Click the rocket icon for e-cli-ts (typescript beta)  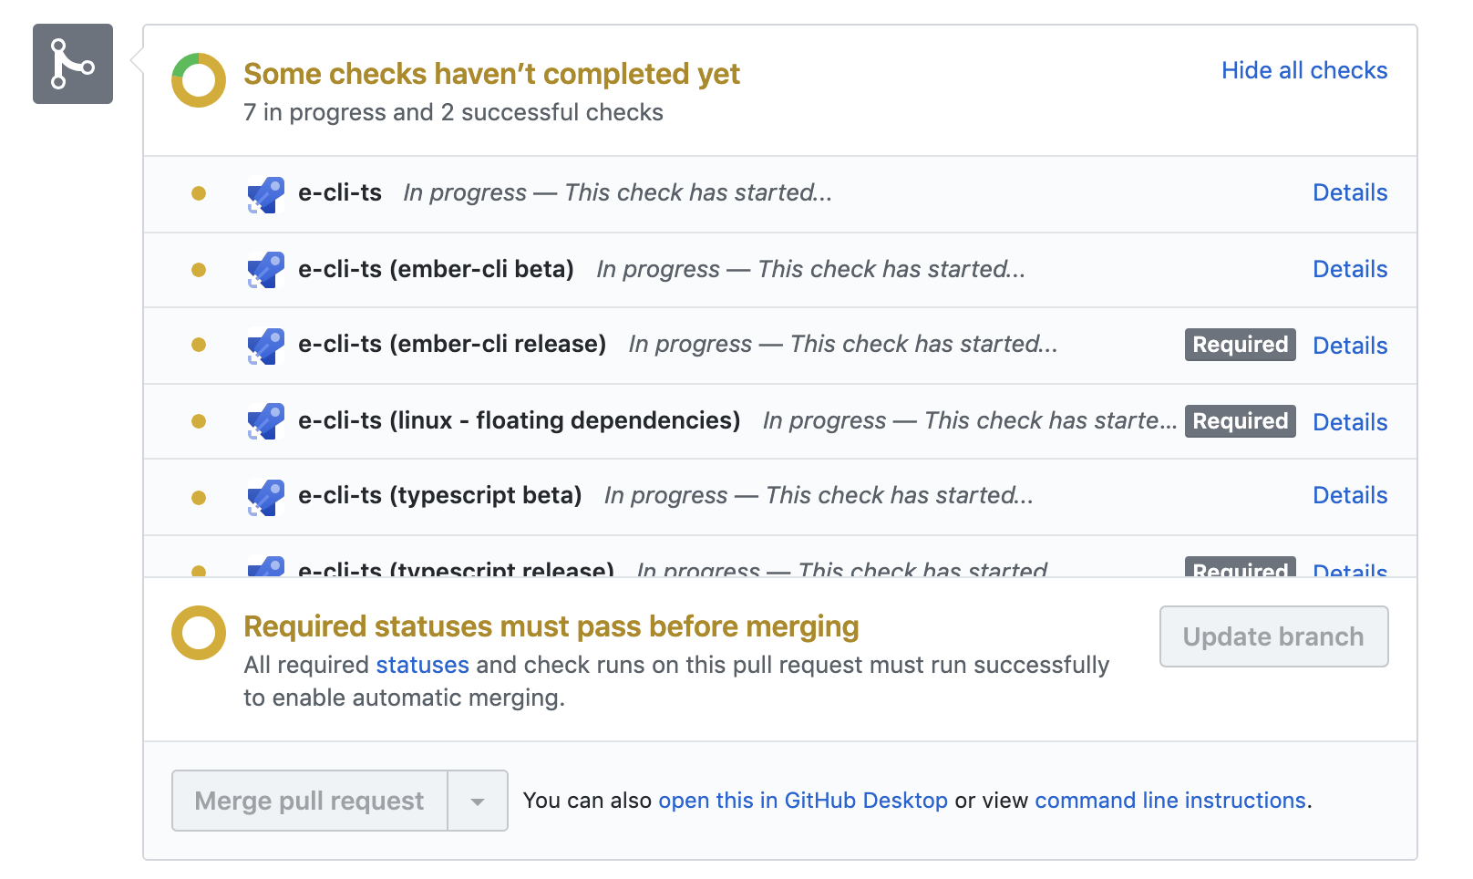point(265,496)
